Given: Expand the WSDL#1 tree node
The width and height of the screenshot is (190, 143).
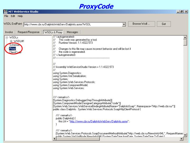Looking at the screenshot, I should [x=11, y=41].
